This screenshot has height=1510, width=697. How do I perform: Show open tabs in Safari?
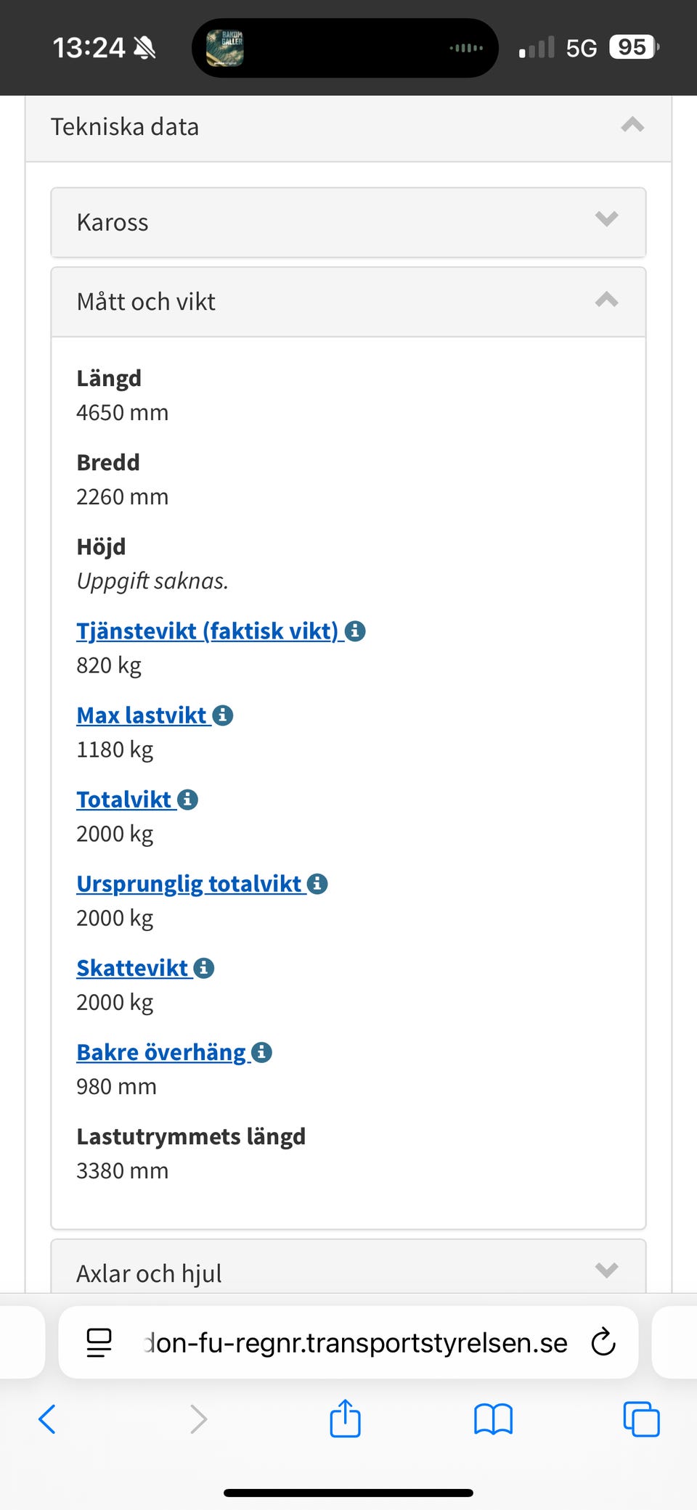tap(641, 1419)
